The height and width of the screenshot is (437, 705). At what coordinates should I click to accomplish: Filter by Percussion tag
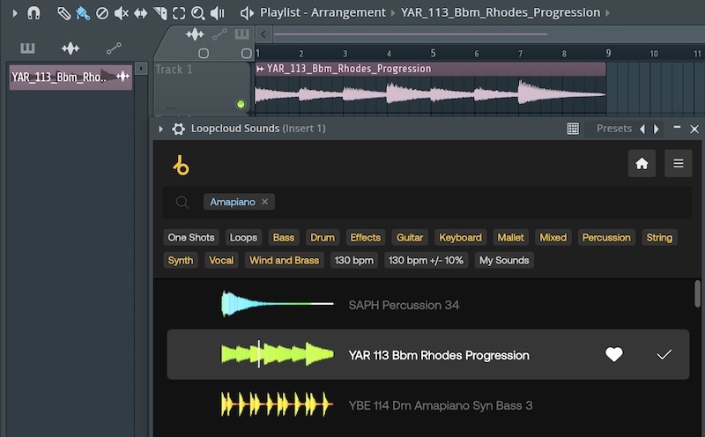pos(606,237)
